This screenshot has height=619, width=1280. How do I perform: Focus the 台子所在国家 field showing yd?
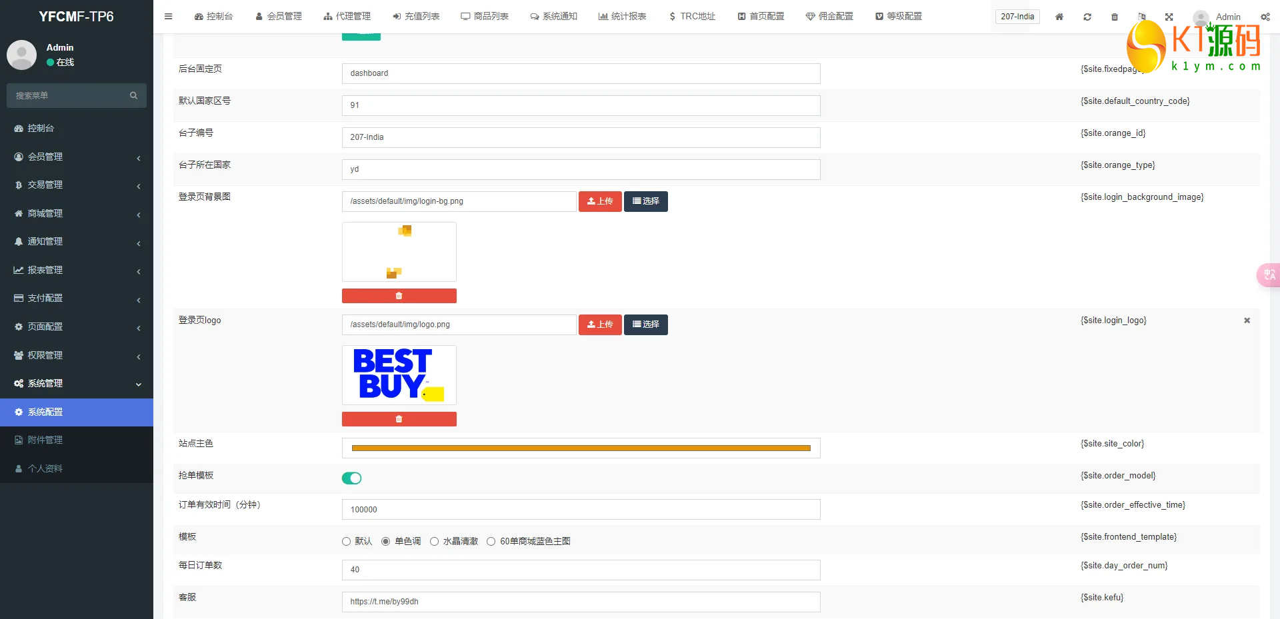coord(581,169)
